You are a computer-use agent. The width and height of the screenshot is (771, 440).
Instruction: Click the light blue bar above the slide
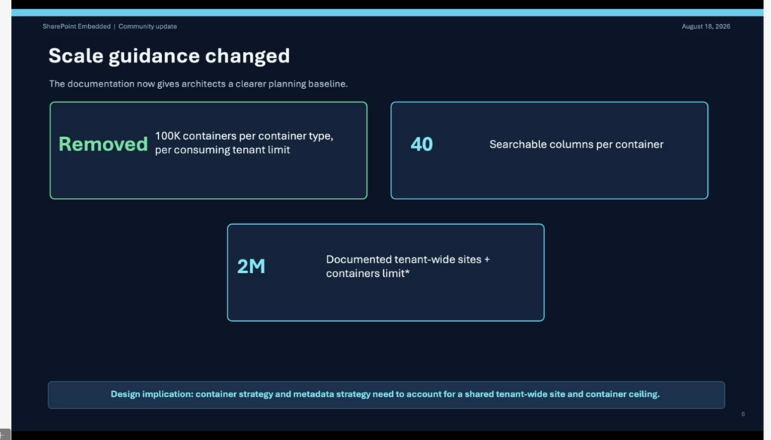point(387,13)
